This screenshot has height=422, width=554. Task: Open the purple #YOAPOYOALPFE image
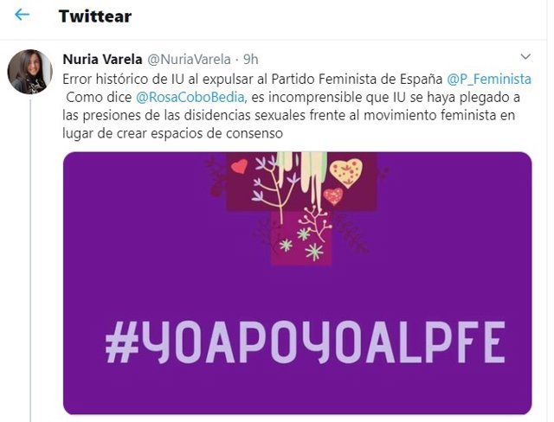coord(298,283)
